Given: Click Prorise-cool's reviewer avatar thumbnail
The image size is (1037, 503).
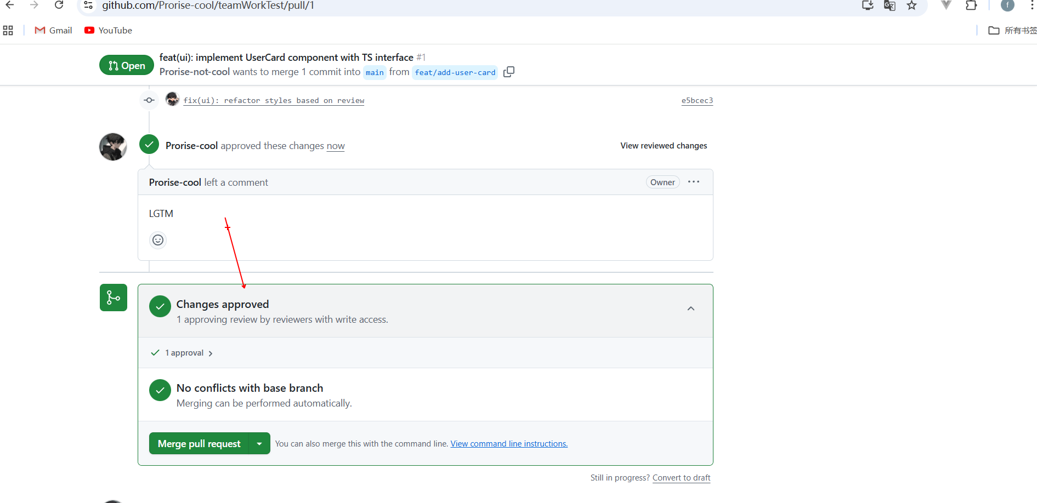Looking at the screenshot, I should tap(113, 147).
